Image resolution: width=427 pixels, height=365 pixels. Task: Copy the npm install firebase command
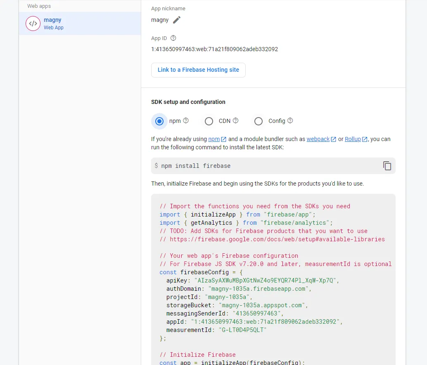387,166
